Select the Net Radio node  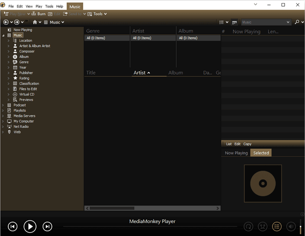21,127
